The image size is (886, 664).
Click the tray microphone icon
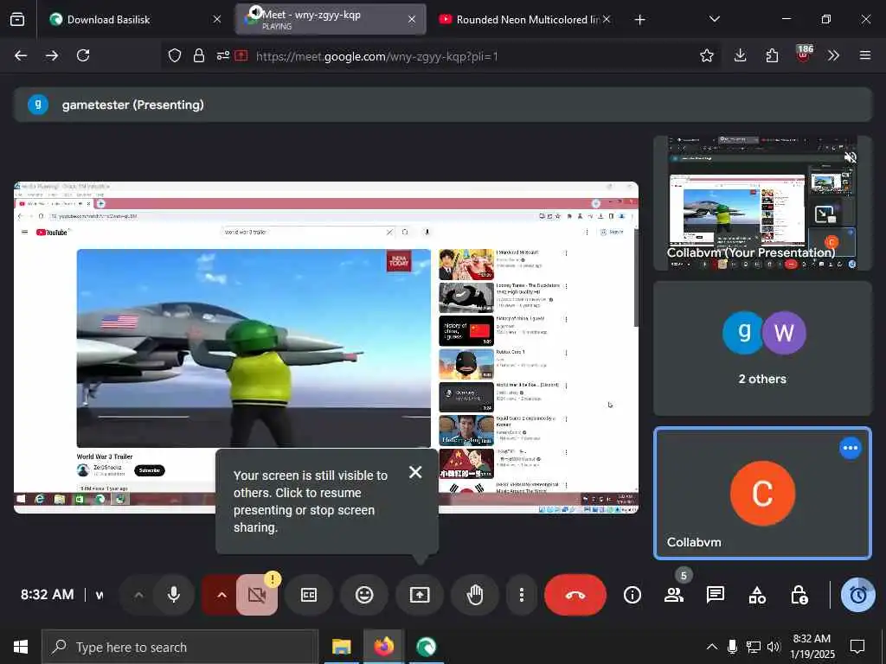732,647
